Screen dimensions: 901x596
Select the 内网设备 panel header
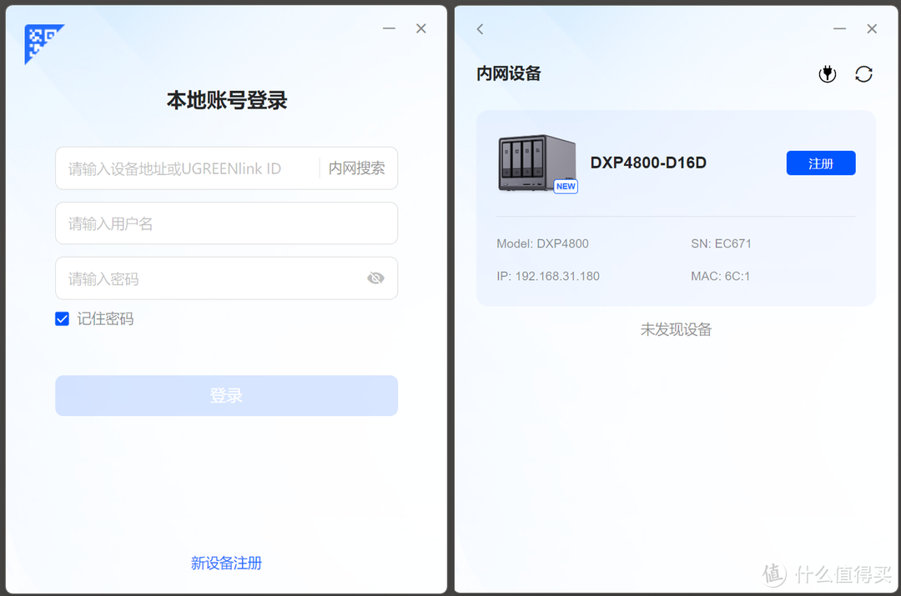[508, 73]
